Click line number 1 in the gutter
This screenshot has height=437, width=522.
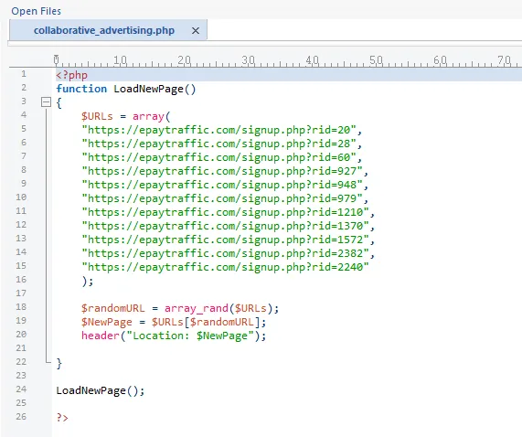(23, 73)
